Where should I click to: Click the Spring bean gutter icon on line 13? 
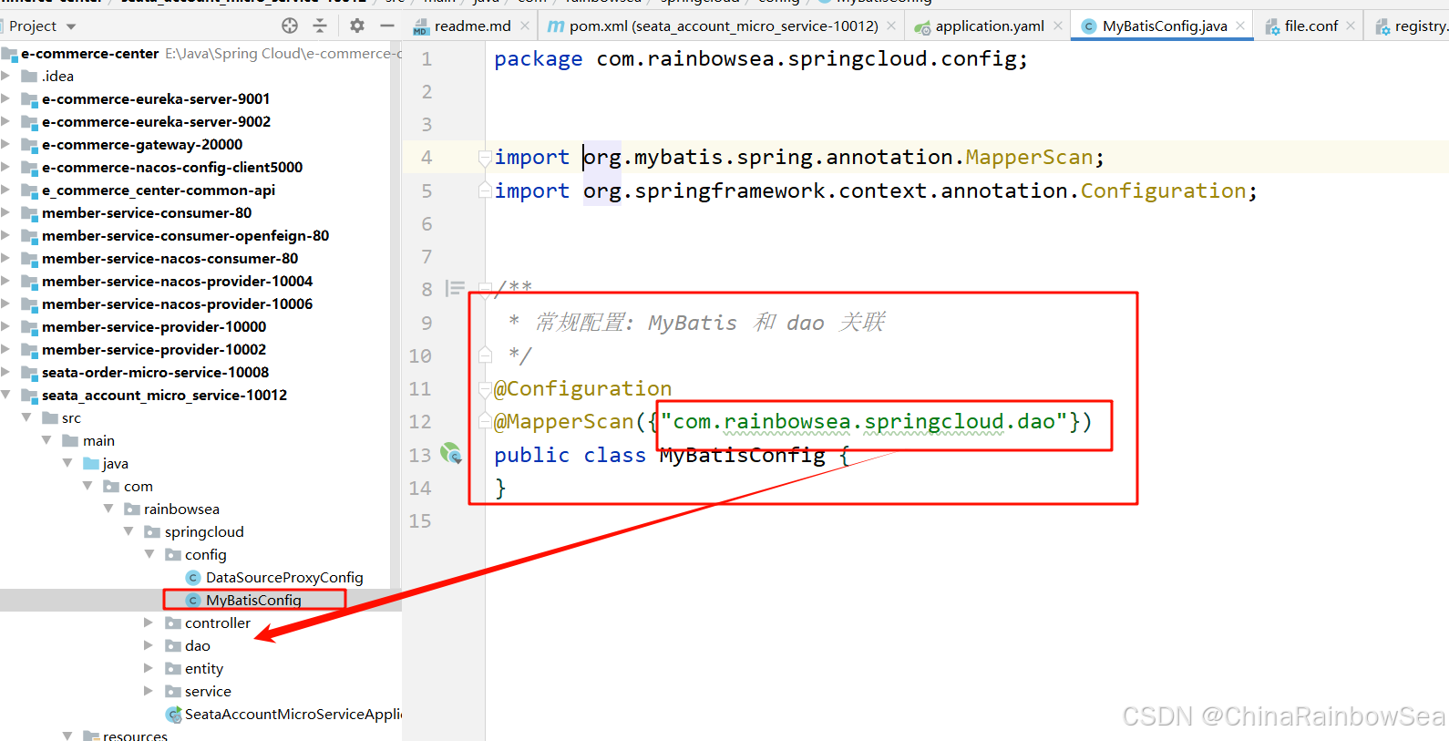(450, 453)
